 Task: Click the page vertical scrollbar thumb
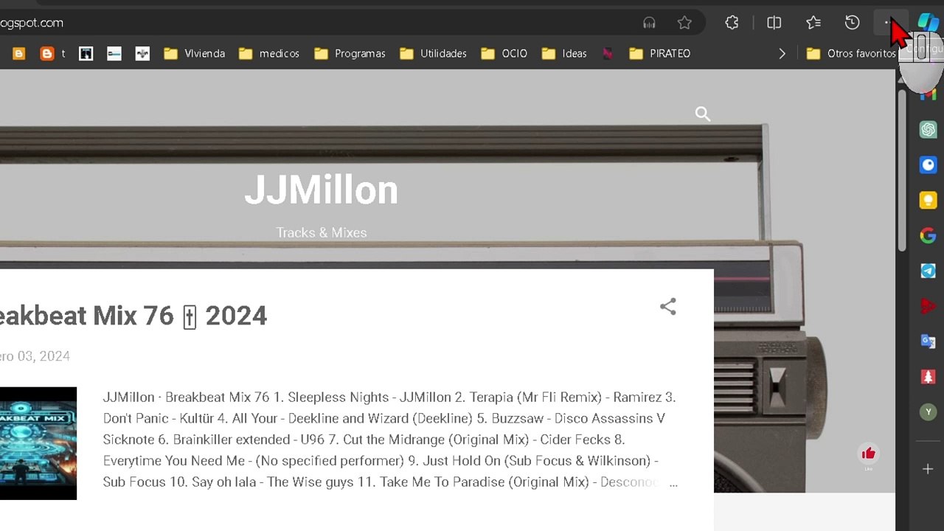(x=902, y=171)
